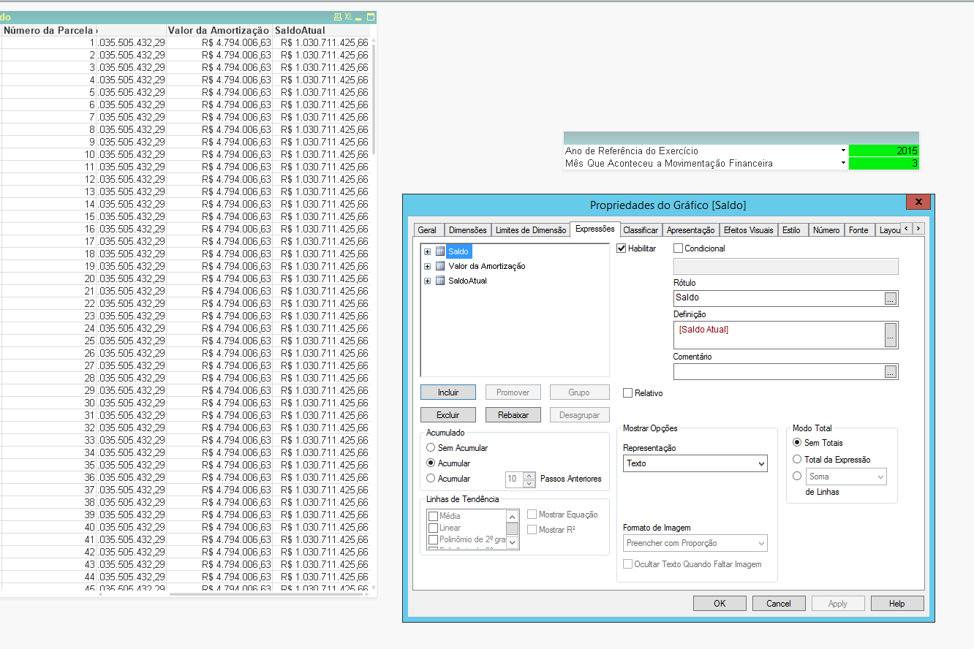Click the Excluir button
974x649 pixels.
tap(448, 415)
